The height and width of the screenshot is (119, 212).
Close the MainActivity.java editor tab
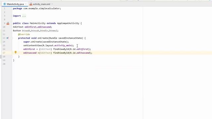(26, 4)
